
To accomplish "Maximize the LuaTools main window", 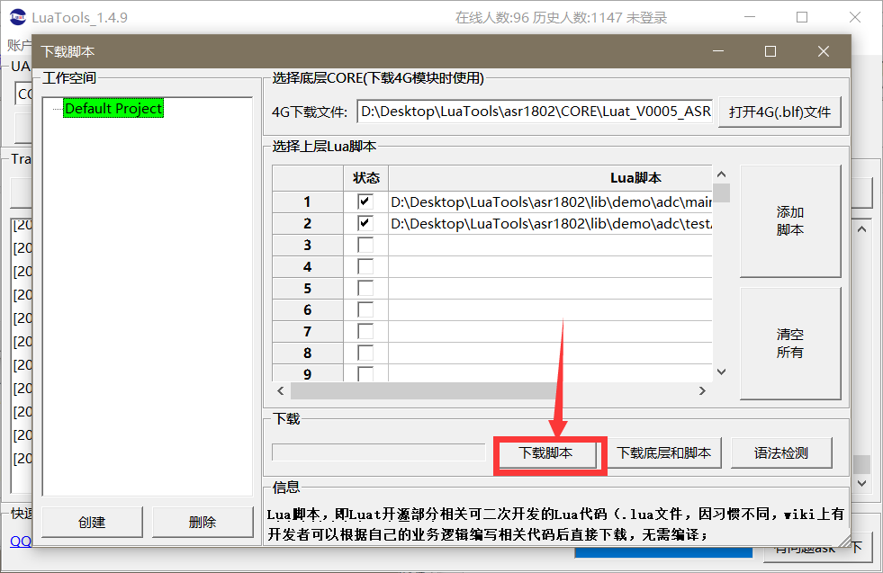I will [802, 17].
